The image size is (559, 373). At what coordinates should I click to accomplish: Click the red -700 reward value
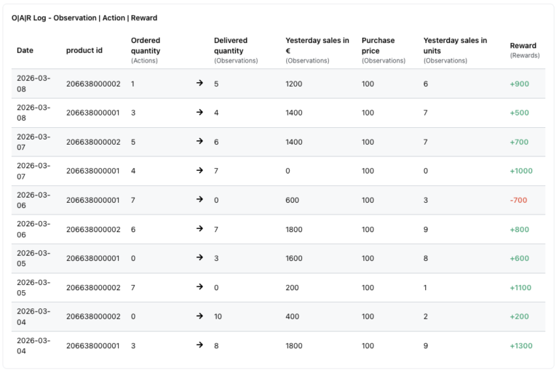pyautogui.click(x=518, y=200)
